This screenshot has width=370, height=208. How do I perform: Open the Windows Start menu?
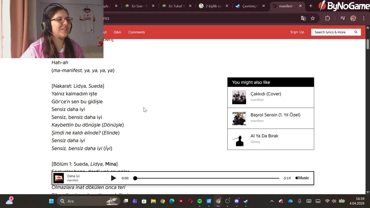[51, 201]
